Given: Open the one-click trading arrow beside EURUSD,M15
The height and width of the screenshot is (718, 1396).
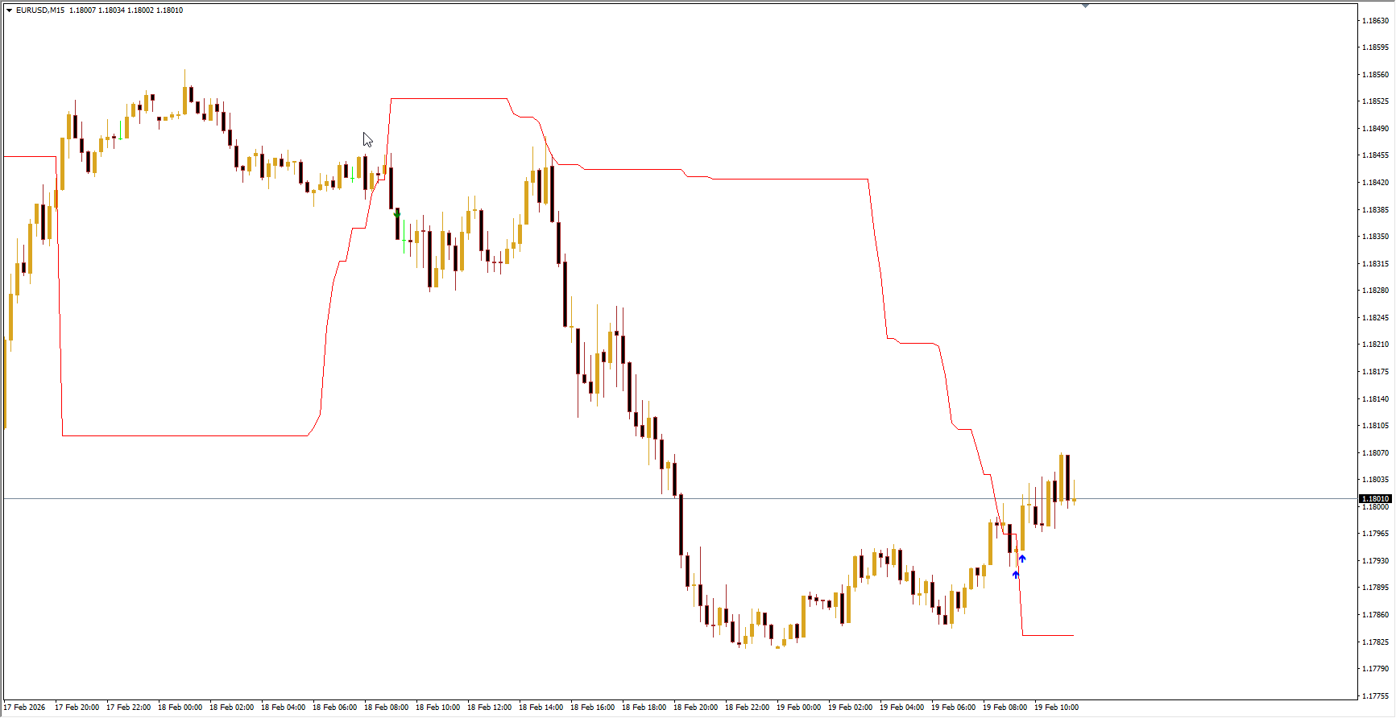Looking at the screenshot, I should (9, 10).
